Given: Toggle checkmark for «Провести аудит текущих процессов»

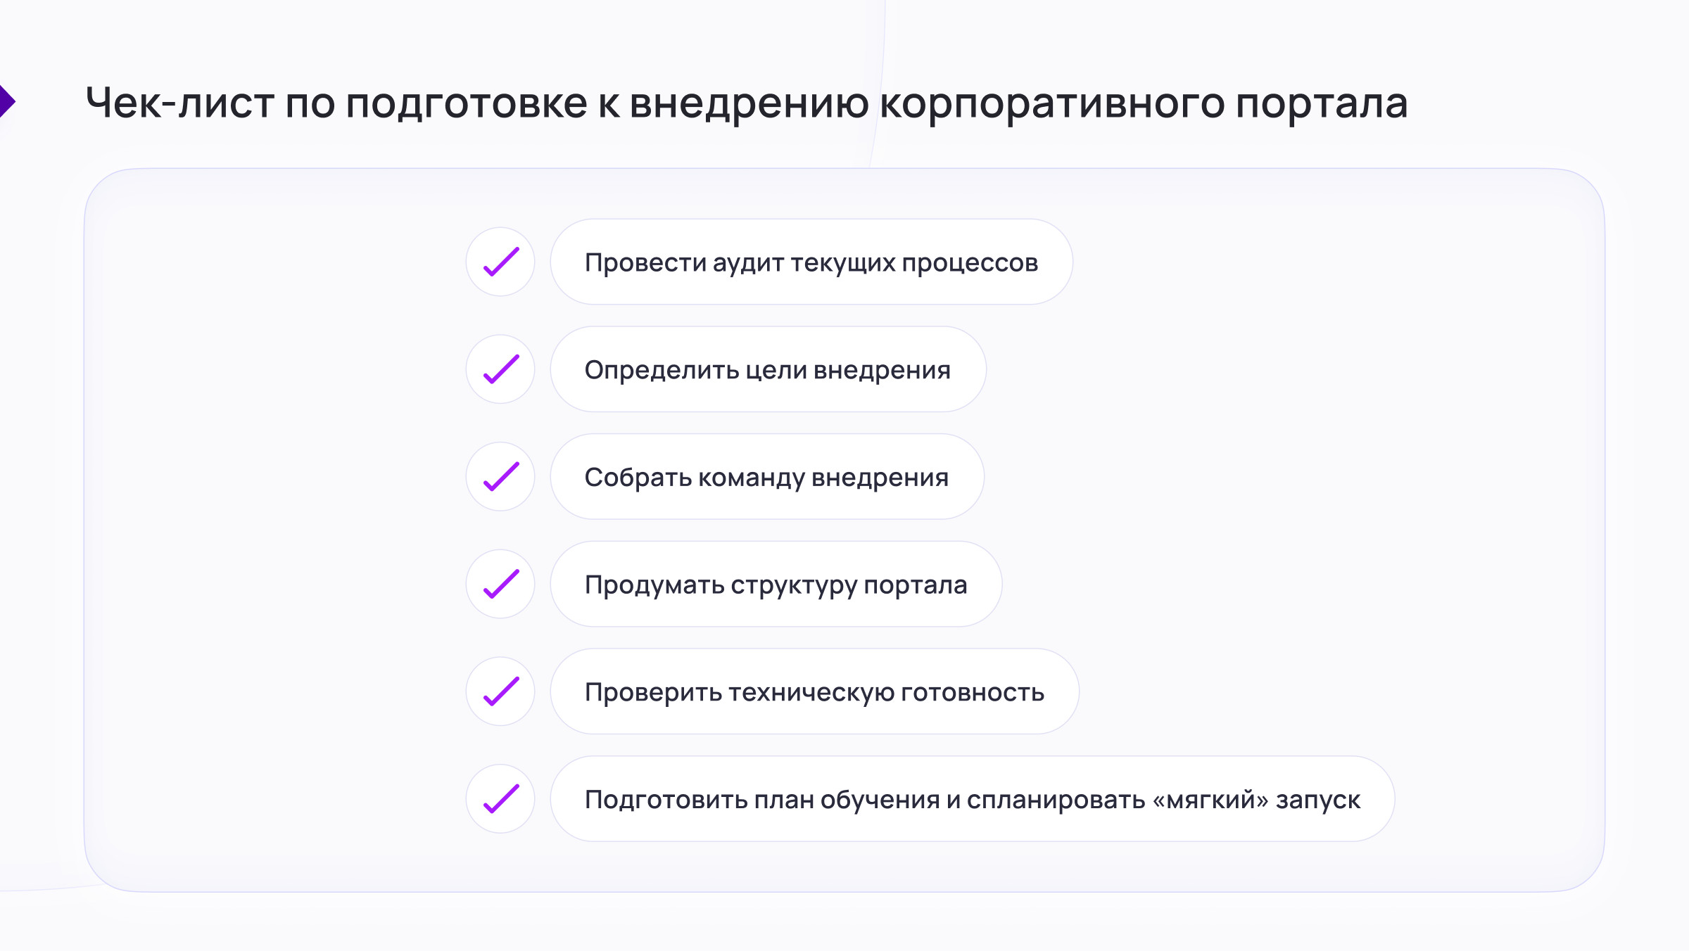Looking at the screenshot, I should [500, 262].
